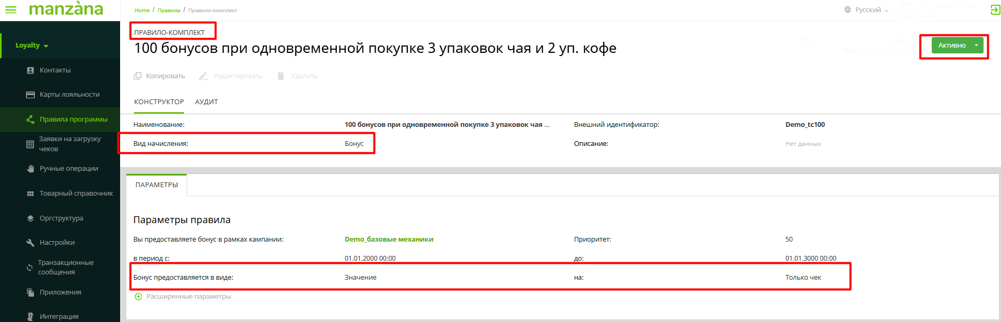Expand the Loyalty module dropdown

(x=32, y=45)
